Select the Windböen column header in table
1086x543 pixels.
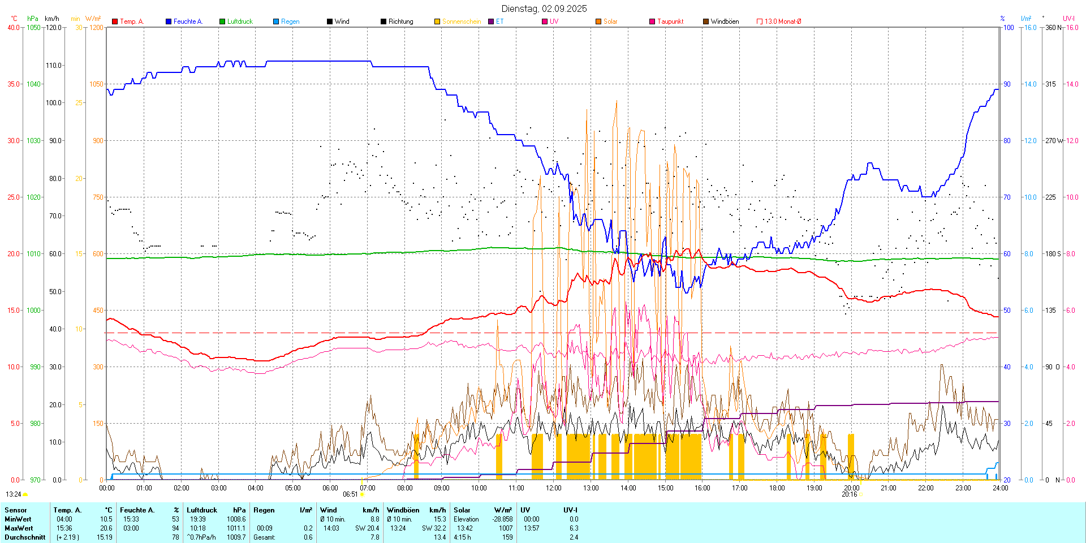(403, 510)
